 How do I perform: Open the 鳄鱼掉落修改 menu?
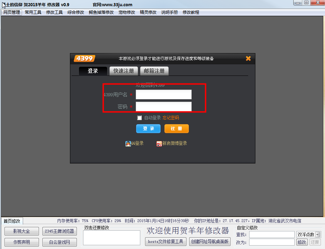[x=101, y=12]
